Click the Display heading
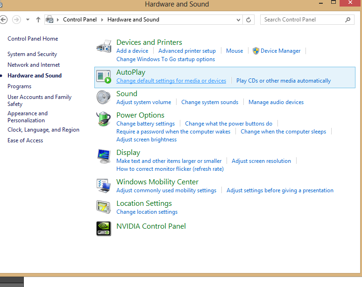Screen dimensions: 362x287 pos(128,153)
